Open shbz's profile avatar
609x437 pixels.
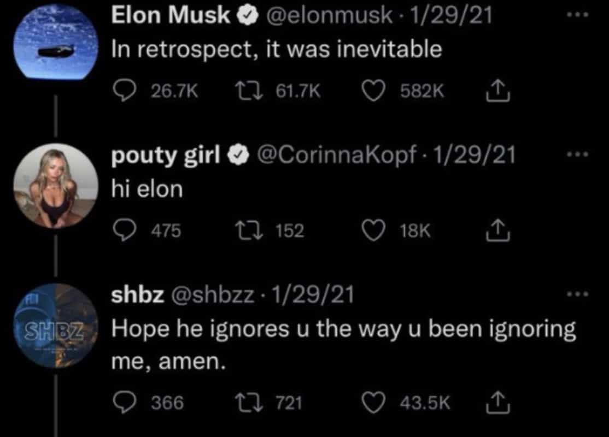pos(55,326)
